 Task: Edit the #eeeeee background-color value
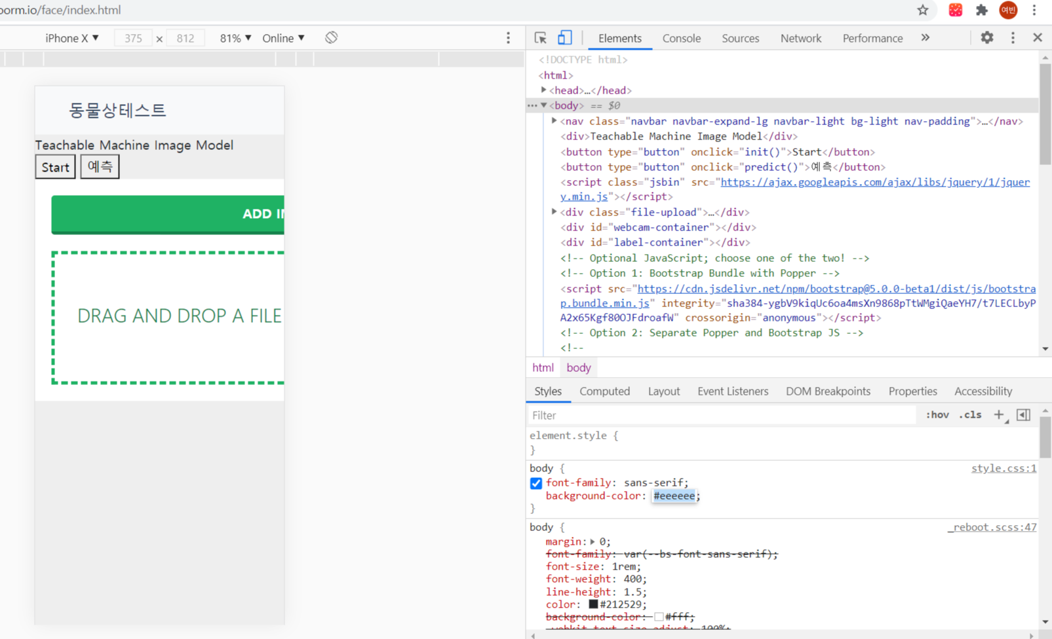[x=674, y=496]
